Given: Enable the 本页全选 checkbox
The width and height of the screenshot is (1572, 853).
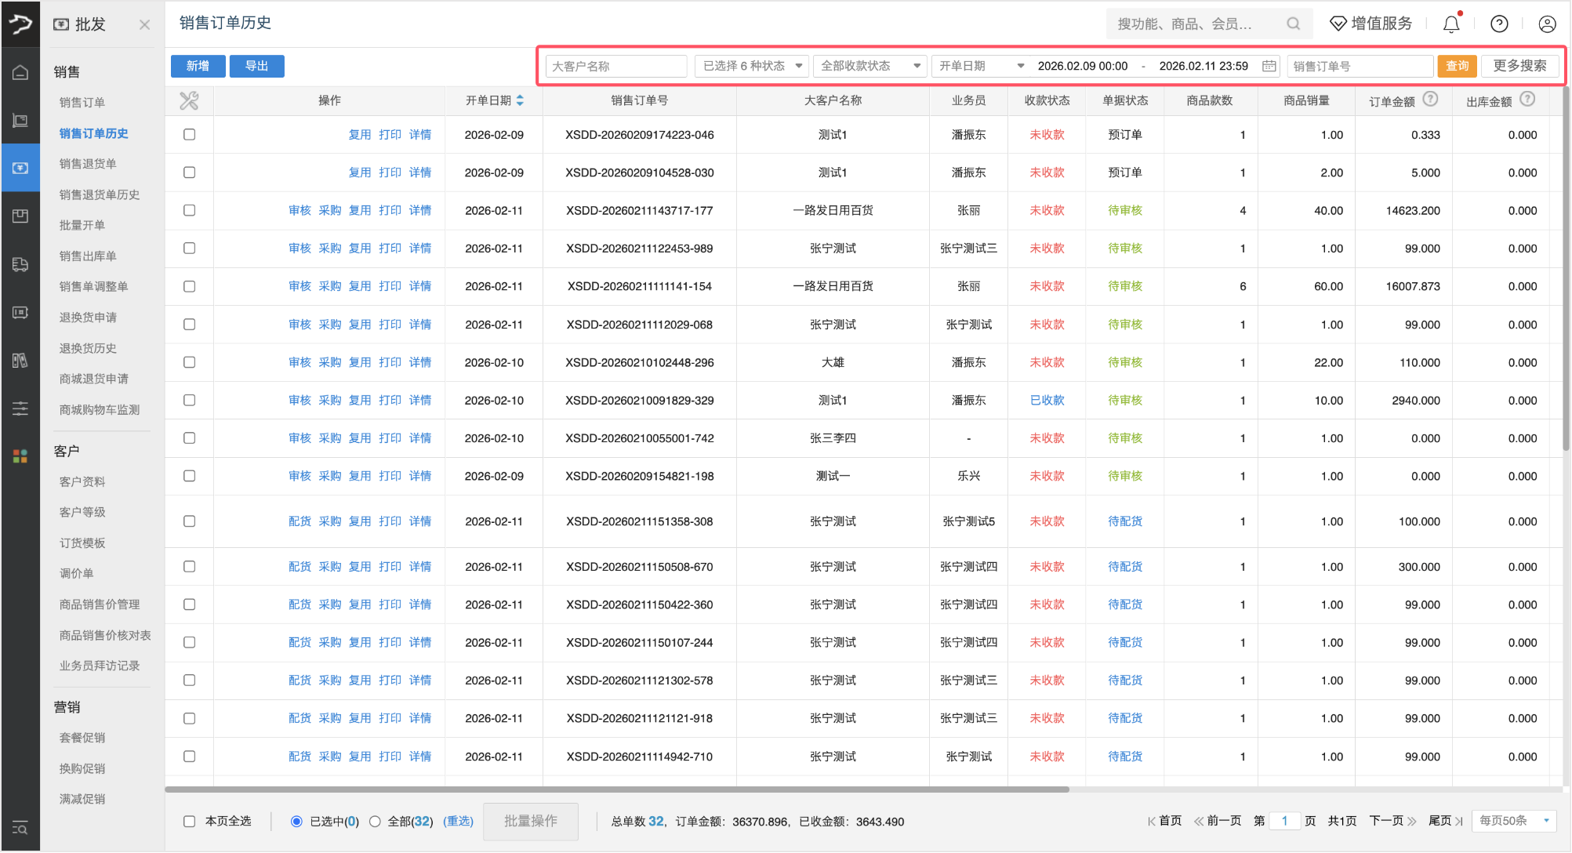Looking at the screenshot, I should (x=189, y=821).
